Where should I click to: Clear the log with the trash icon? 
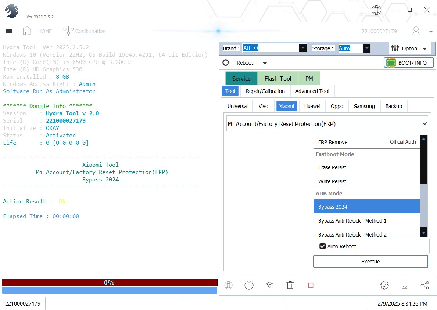point(290,285)
